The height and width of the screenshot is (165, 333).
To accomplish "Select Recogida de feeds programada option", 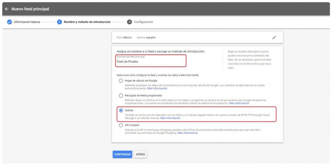I will coord(121,96).
